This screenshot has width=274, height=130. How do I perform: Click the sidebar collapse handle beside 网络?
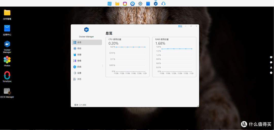102,66
